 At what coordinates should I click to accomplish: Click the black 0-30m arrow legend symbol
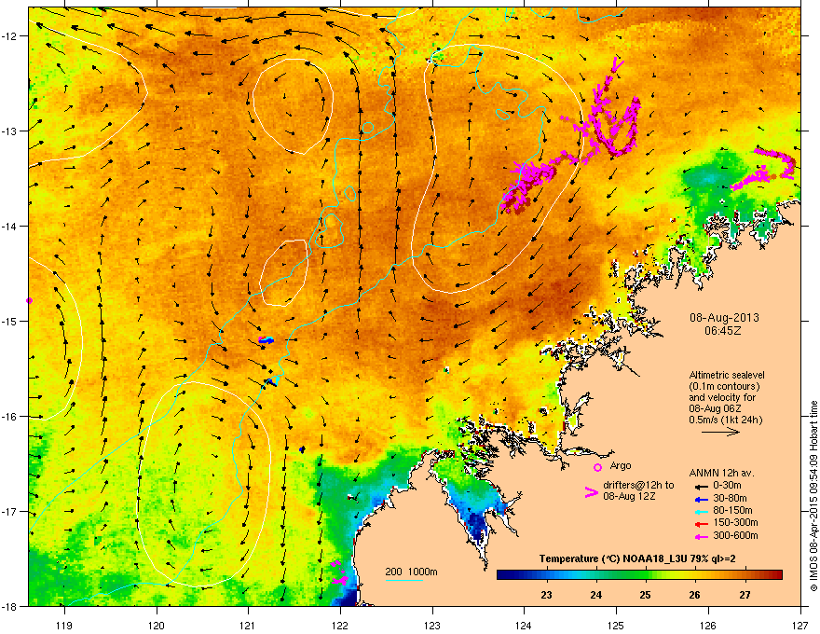[701, 486]
